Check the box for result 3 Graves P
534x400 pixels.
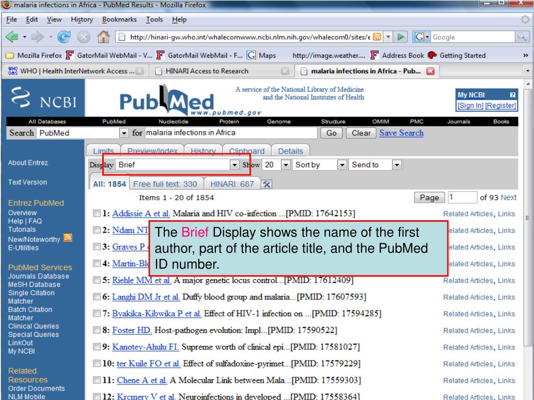point(97,246)
